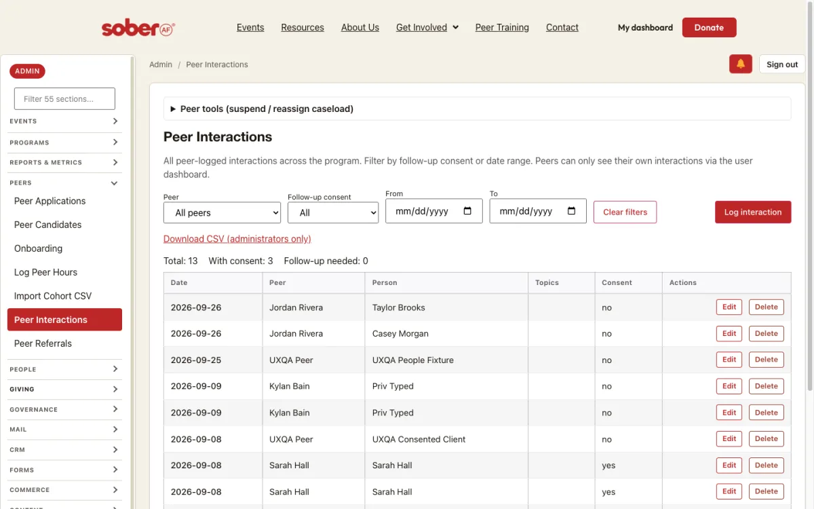Open Contact page
This screenshot has width=814, height=509.
[562, 28]
